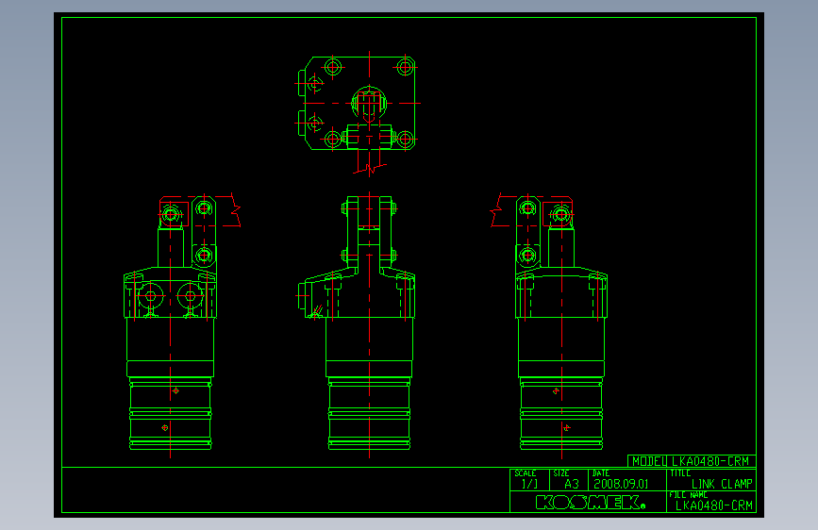Viewport: 818px width, 530px height.
Task: Click the sheet size value A3
Action: (572, 484)
